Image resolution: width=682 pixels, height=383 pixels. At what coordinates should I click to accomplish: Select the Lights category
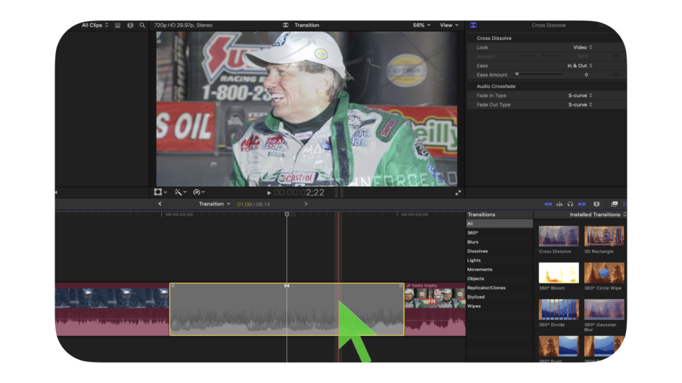(x=500, y=260)
